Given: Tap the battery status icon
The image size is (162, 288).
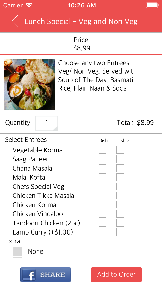Looking at the screenshot, I should [x=152, y=5].
